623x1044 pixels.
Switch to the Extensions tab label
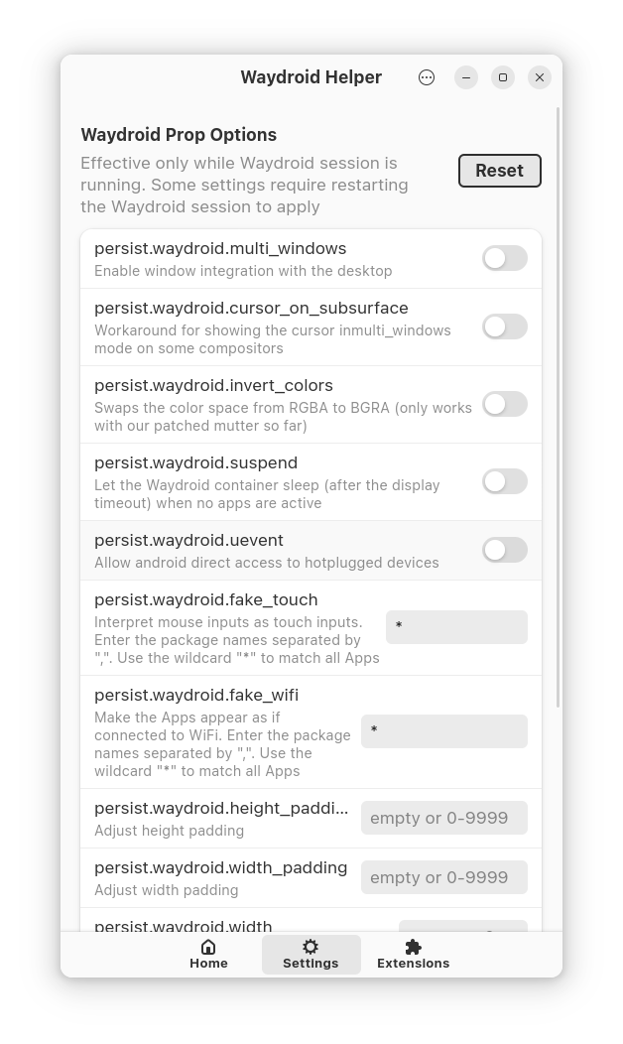pos(413,963)
